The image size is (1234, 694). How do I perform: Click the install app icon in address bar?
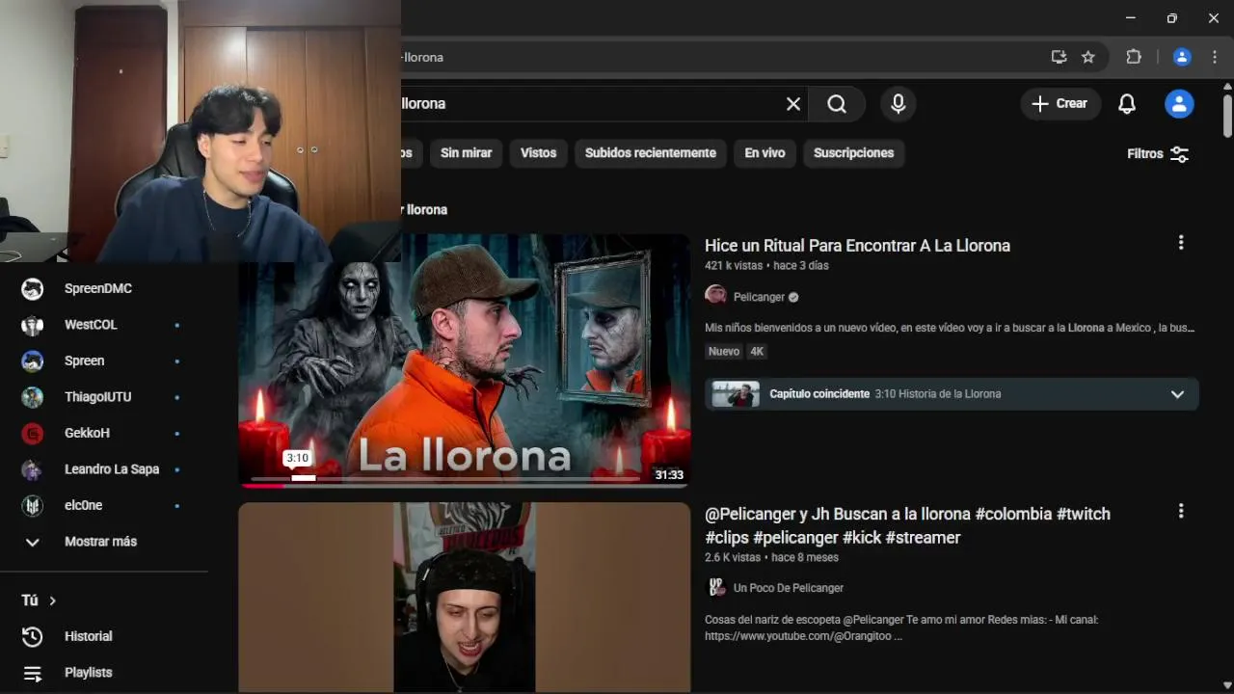pyautogui.click(x=1059, y=57)
